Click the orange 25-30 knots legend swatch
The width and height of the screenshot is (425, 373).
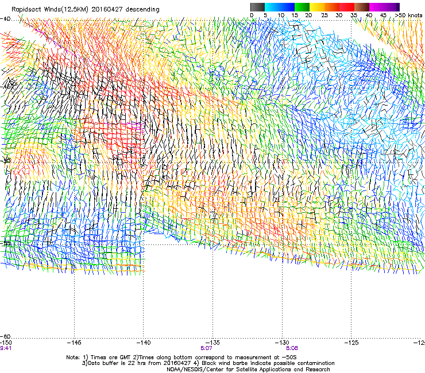332,7
